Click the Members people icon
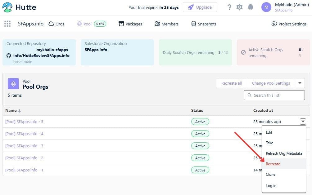This screenshot has height=195, width=312. (x=157, y=24)
